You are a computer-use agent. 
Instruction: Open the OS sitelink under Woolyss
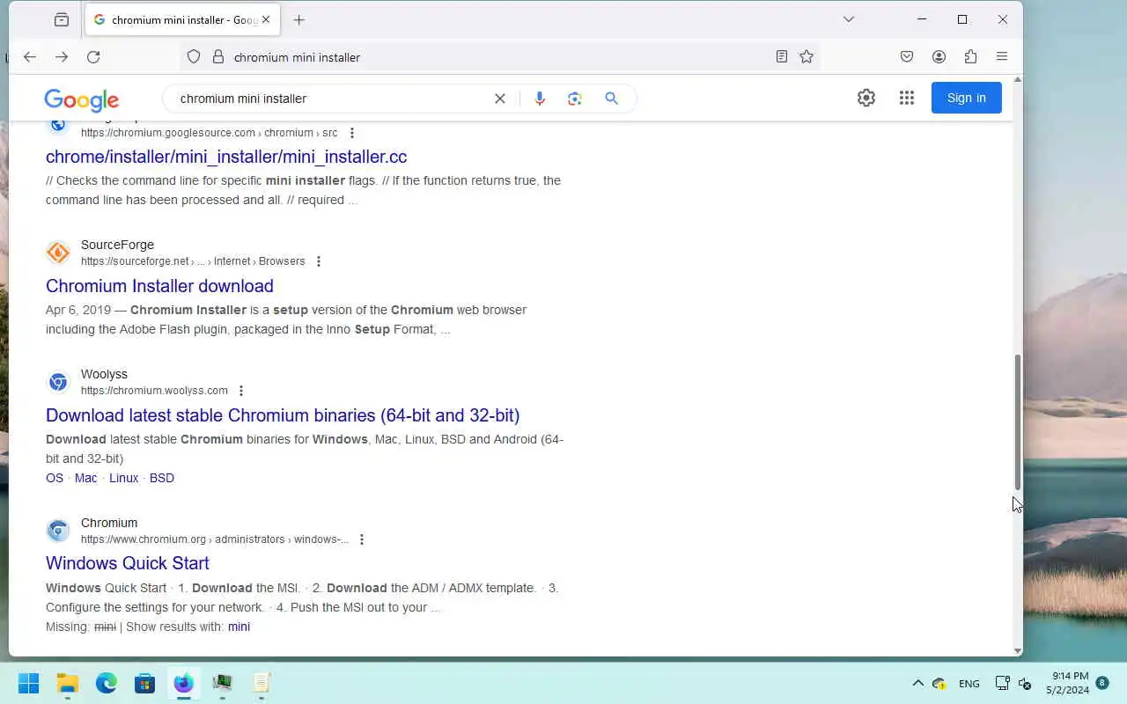click(x=55, y=478)
